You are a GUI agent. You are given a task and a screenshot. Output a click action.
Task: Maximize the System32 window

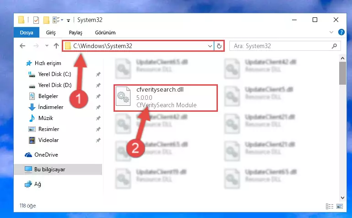click(x=315, y=20)
